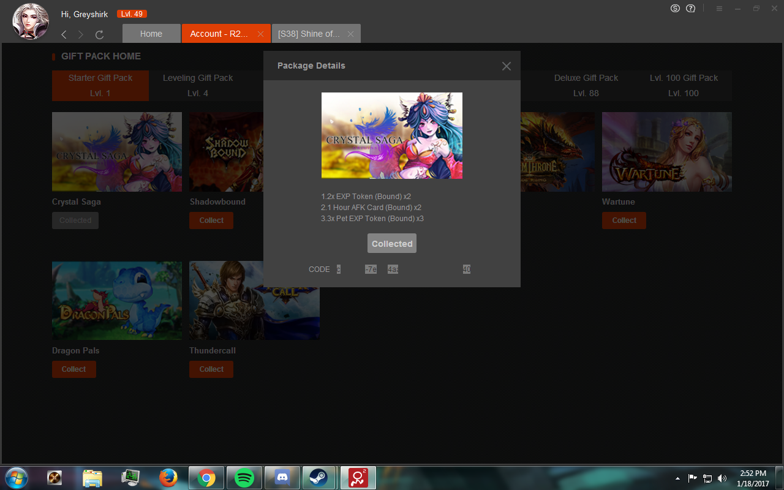Open the help question mark icon
Image resolution: width=784 pixels, height=490 pixels.
click(691, 9)
